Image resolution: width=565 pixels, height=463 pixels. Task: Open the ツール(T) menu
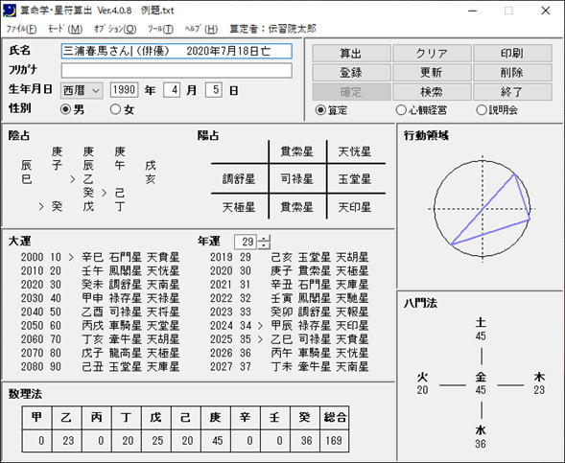(160, 29)
